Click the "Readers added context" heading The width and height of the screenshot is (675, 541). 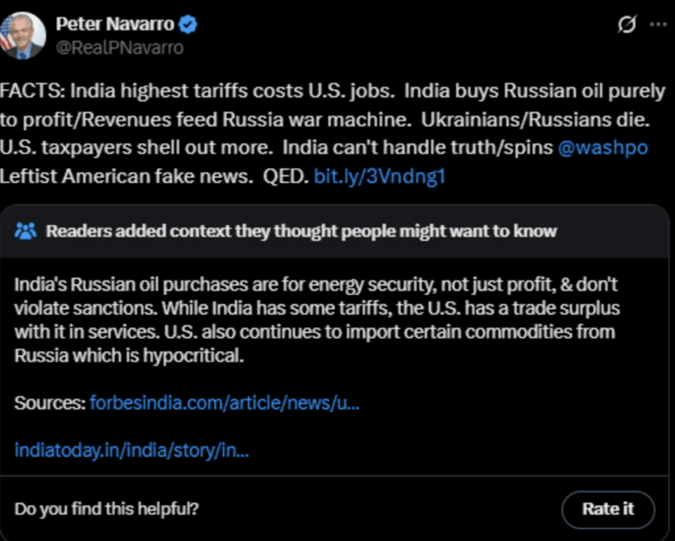coord(301,231)
